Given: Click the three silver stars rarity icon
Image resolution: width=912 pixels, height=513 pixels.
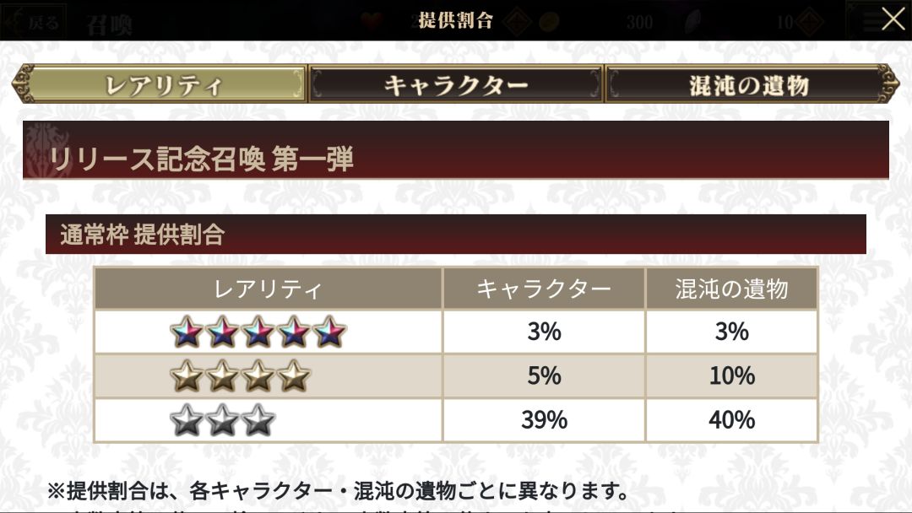Looking at the screenshot, I should point(222,419).
